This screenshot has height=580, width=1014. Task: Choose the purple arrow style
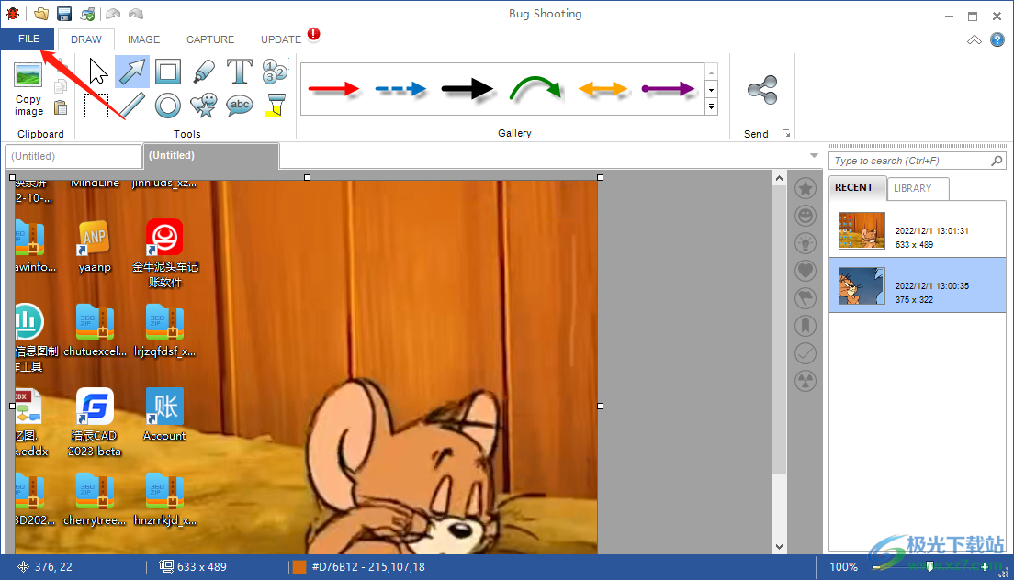[668, 89]
